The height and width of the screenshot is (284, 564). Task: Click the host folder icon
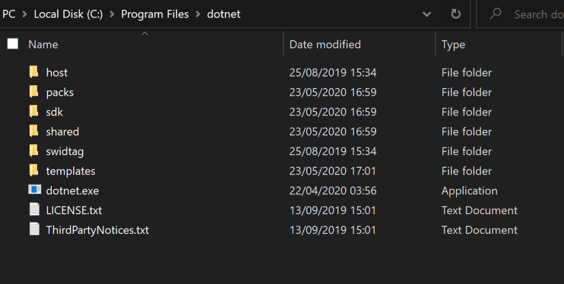pos(34,72)
